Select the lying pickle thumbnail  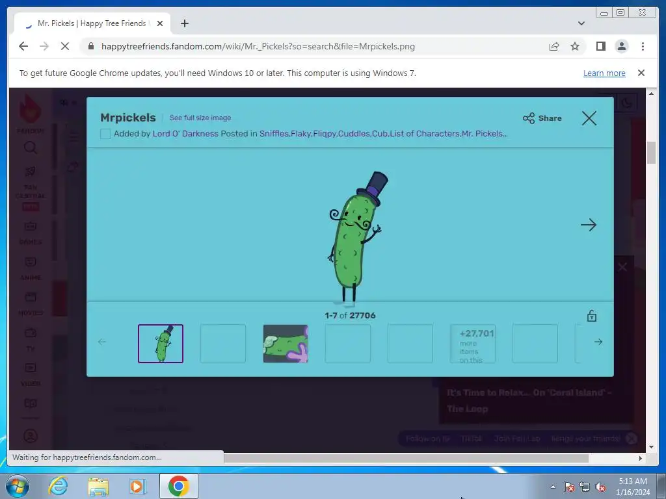286,344
